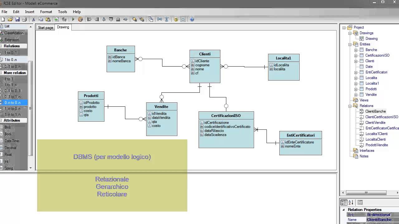The height and width of the screenshot is (224, 399).
Task: Select the DateTime attribute tool
Action: pyautogui.click(x=14, y=141)
